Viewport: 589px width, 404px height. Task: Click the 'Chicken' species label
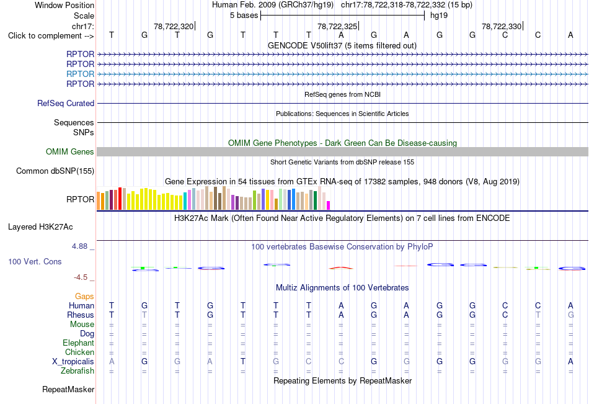point(79,352)
